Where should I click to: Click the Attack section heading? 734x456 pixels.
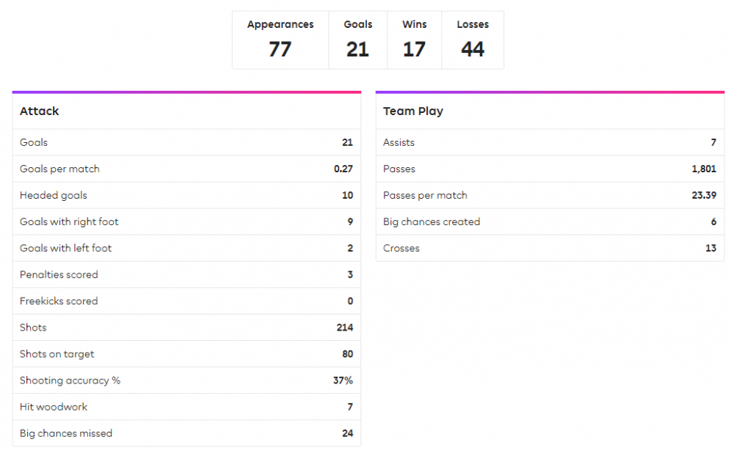point(40,111)
